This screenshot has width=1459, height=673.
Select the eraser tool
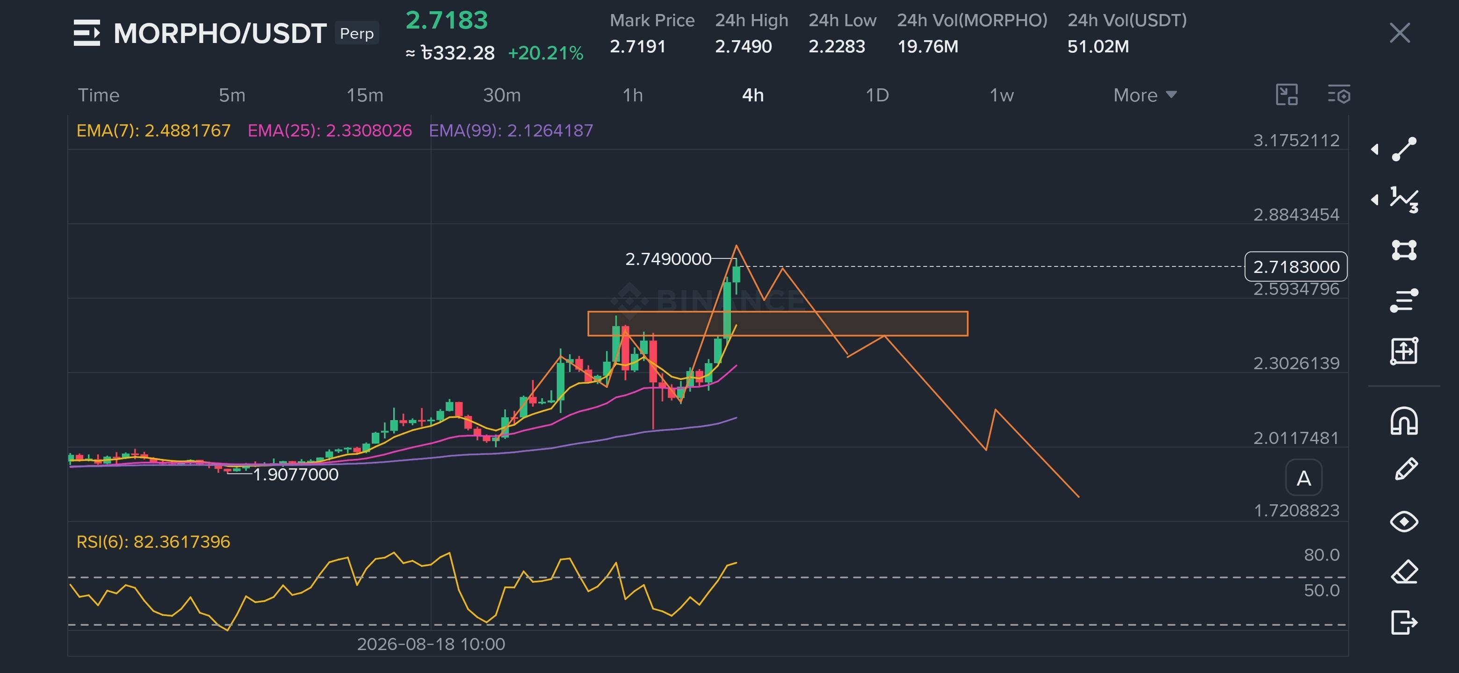click(x=1405, y=572)
